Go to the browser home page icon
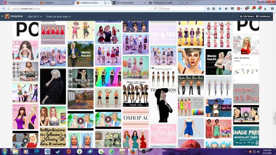The height and width of the screenshot is (155, 276). pyautogui.click(x=226, y=9)
